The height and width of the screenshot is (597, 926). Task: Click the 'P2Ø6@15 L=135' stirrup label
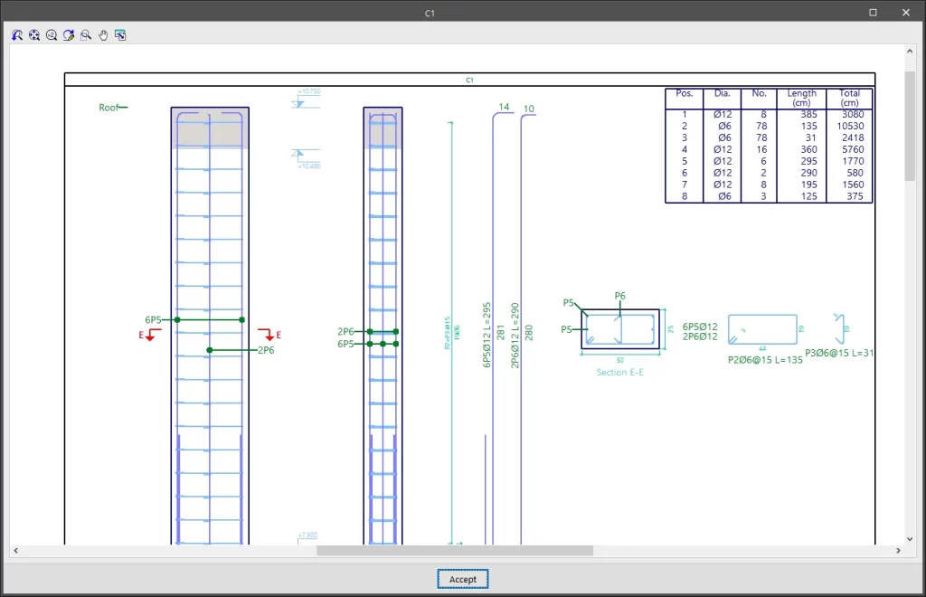point(765,360)
